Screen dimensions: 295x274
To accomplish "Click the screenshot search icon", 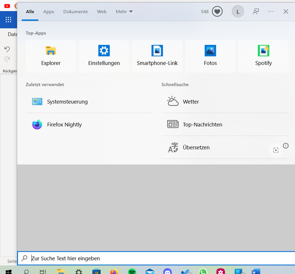I will (x=276, y=150).
